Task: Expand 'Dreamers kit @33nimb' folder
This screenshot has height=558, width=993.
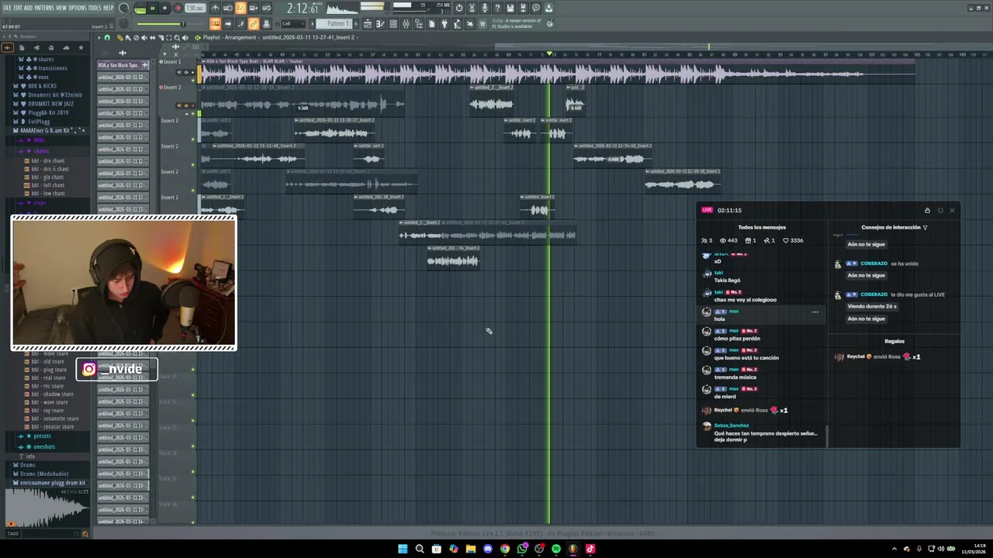Action: tap(54, 95)
